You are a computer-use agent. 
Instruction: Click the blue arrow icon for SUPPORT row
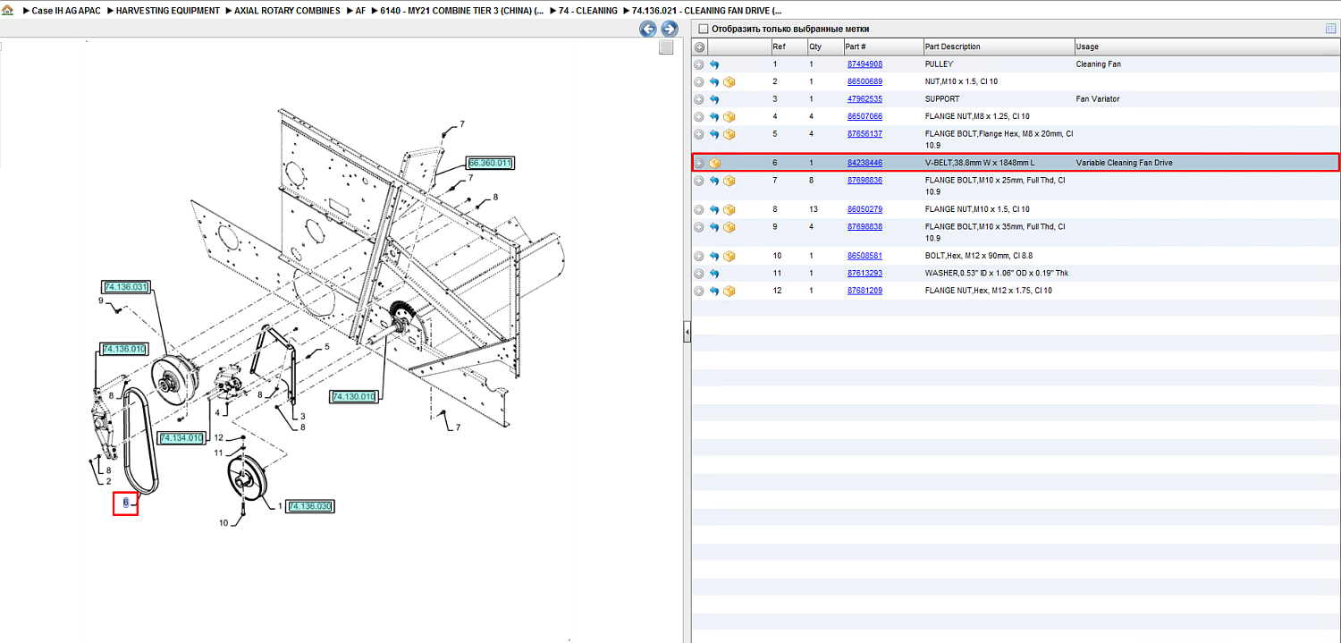pyautogui.click(x=714, y=99)
